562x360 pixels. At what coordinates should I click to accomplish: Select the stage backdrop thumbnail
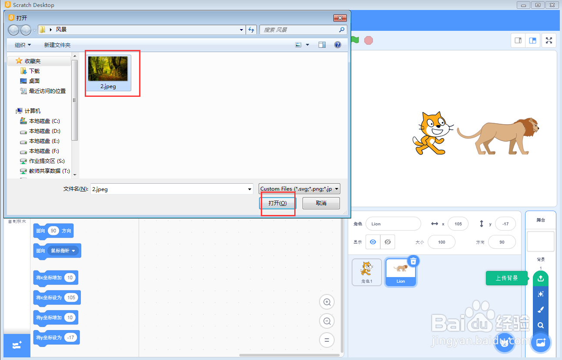[541, 241]
